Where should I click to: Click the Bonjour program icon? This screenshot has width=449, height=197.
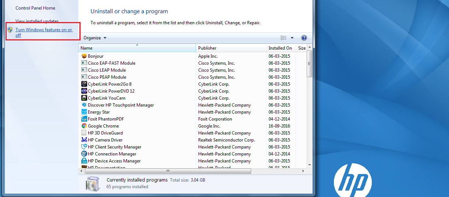(84, 56)
